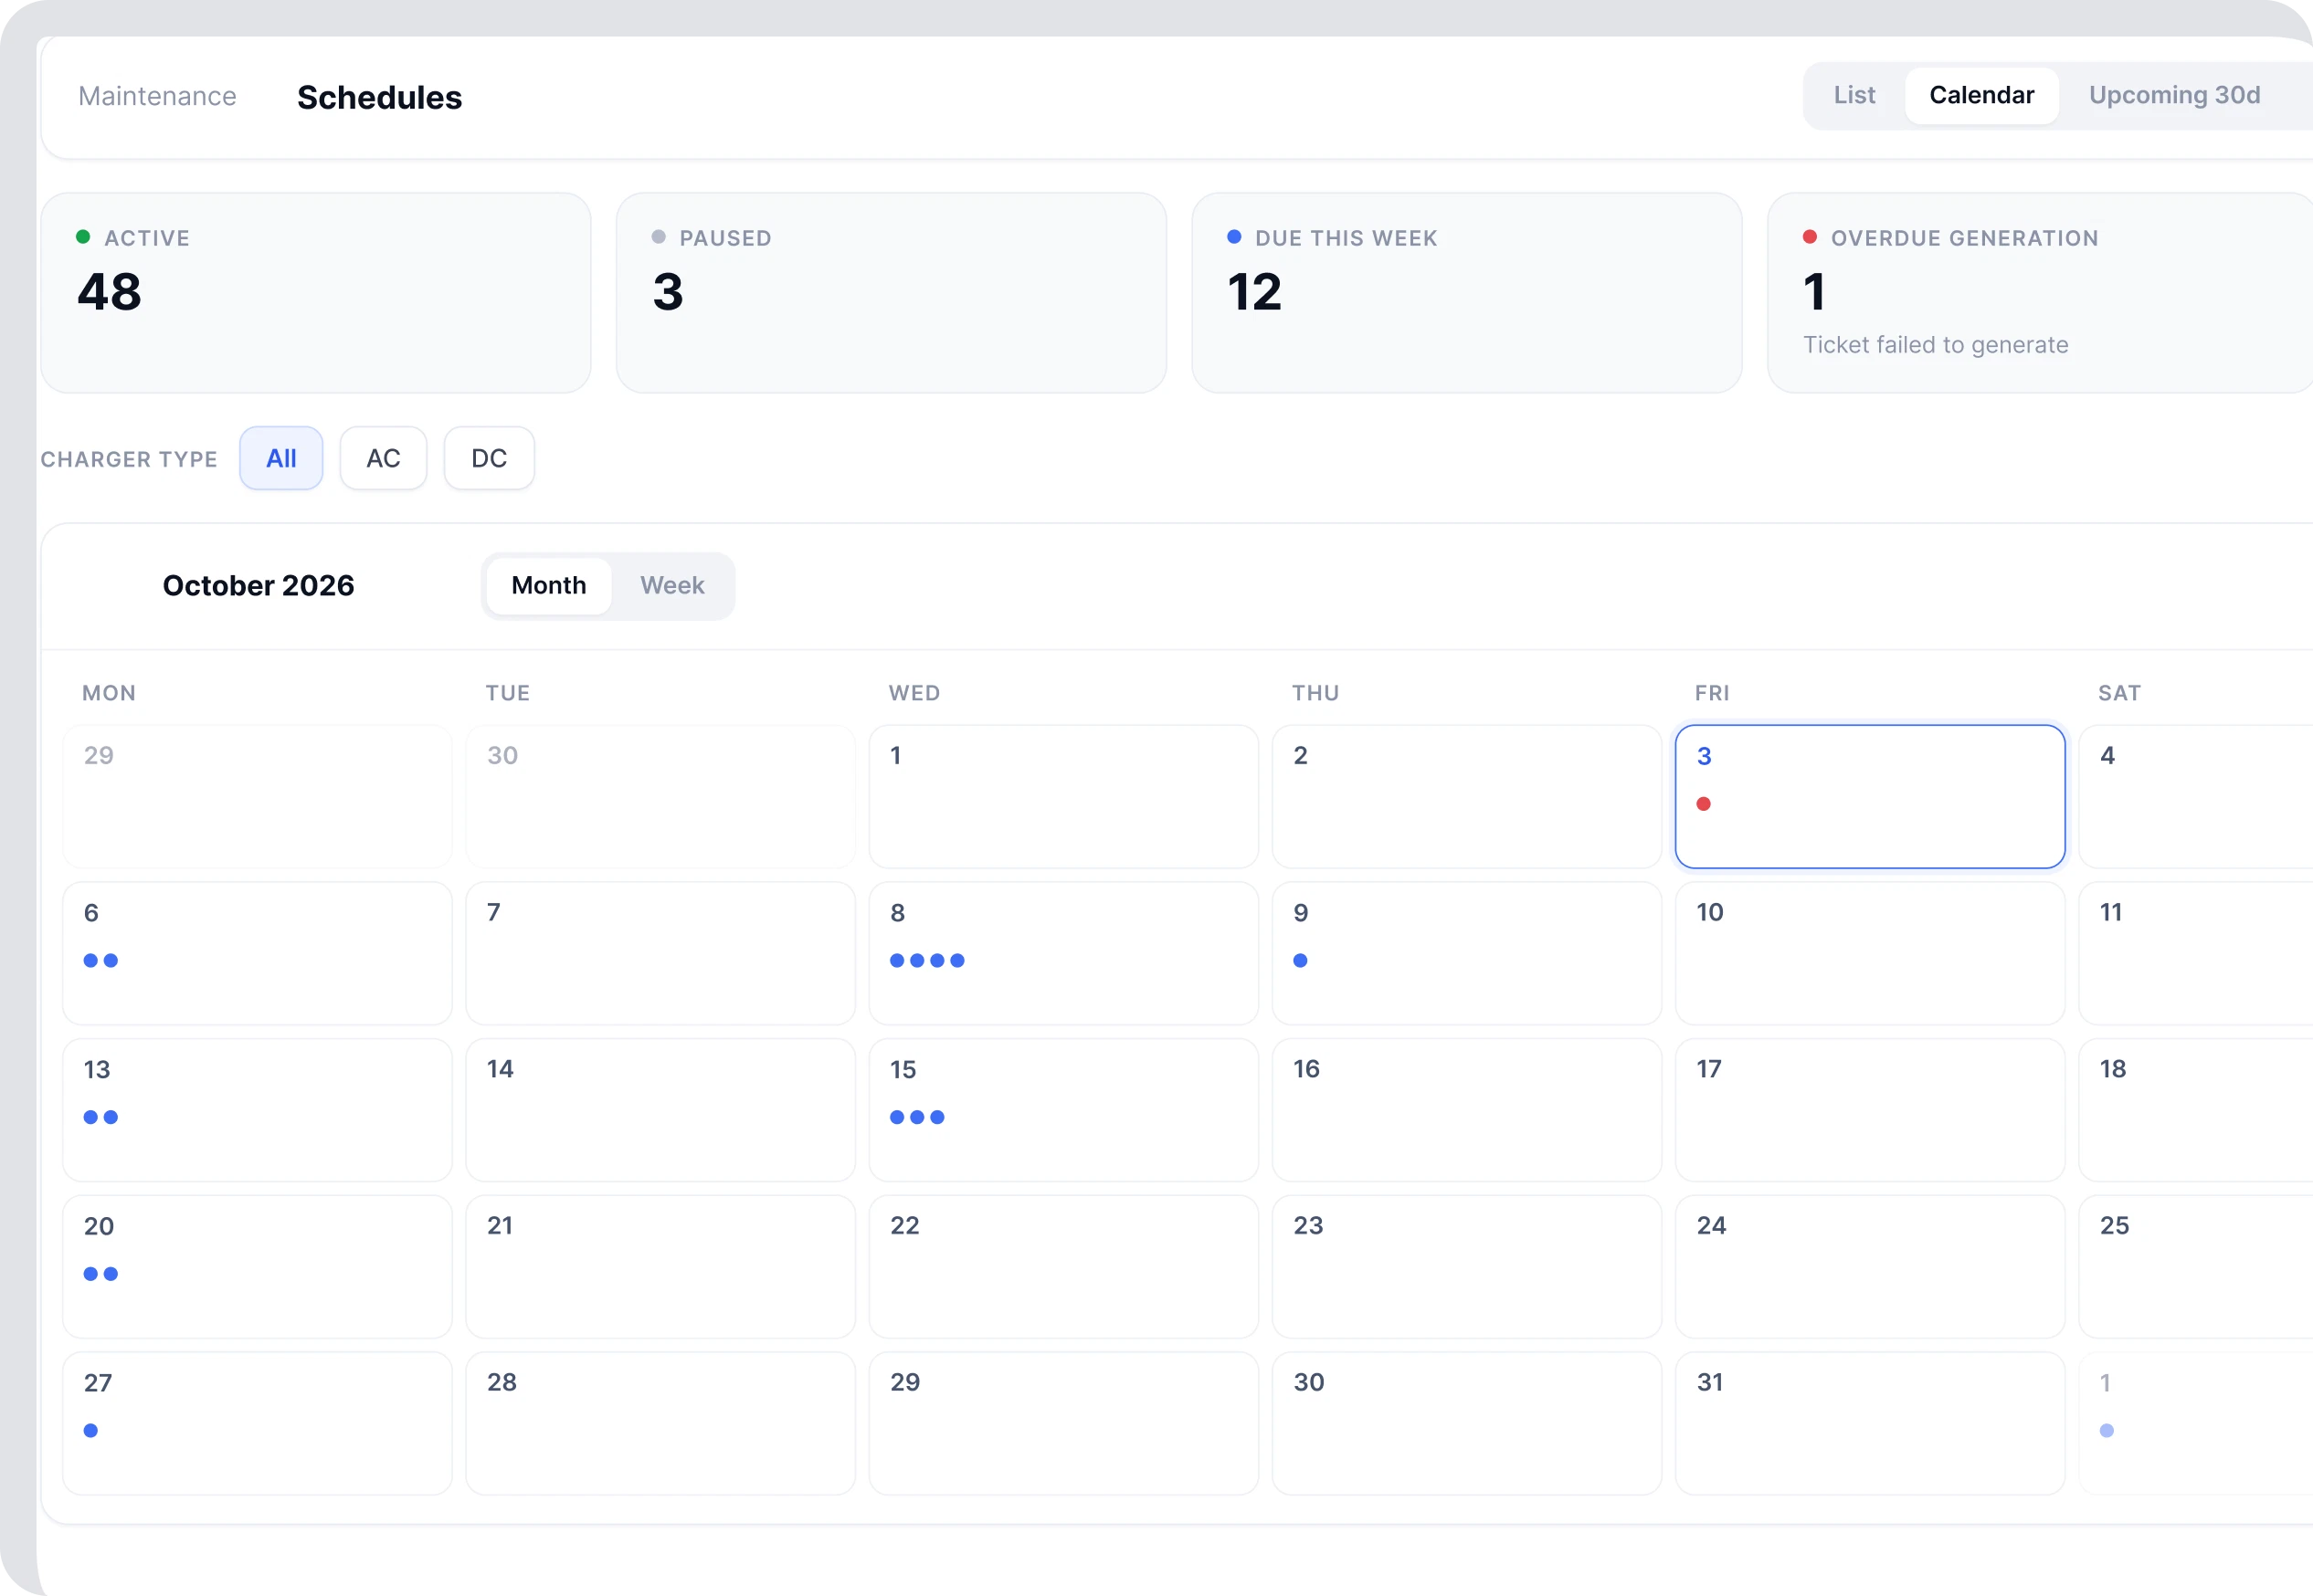Select the October 21 day cell
Image resolution: width=2313 pixels, height=1596 pixels.
click(x=660, y=1267)
